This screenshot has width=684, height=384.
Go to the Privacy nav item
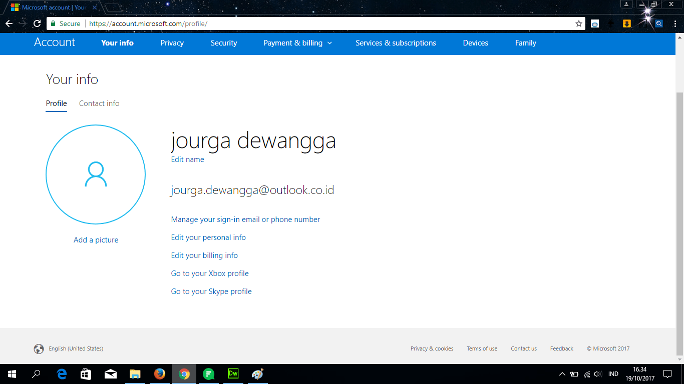coord(172,43)
